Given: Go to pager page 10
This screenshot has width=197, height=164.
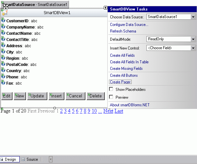Looking at the screenshot, I should (x=94, y=111).
